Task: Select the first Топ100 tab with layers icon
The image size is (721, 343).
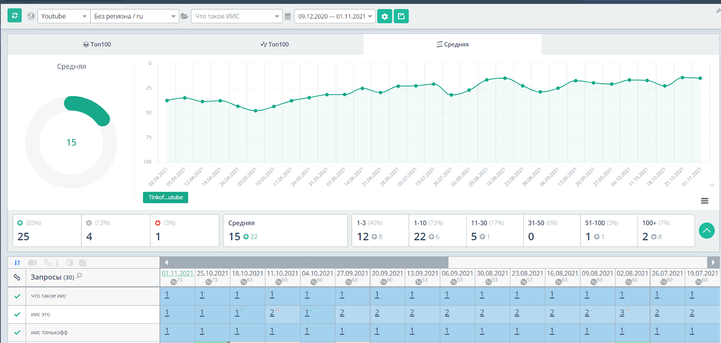Action: (x=97, y=44)
